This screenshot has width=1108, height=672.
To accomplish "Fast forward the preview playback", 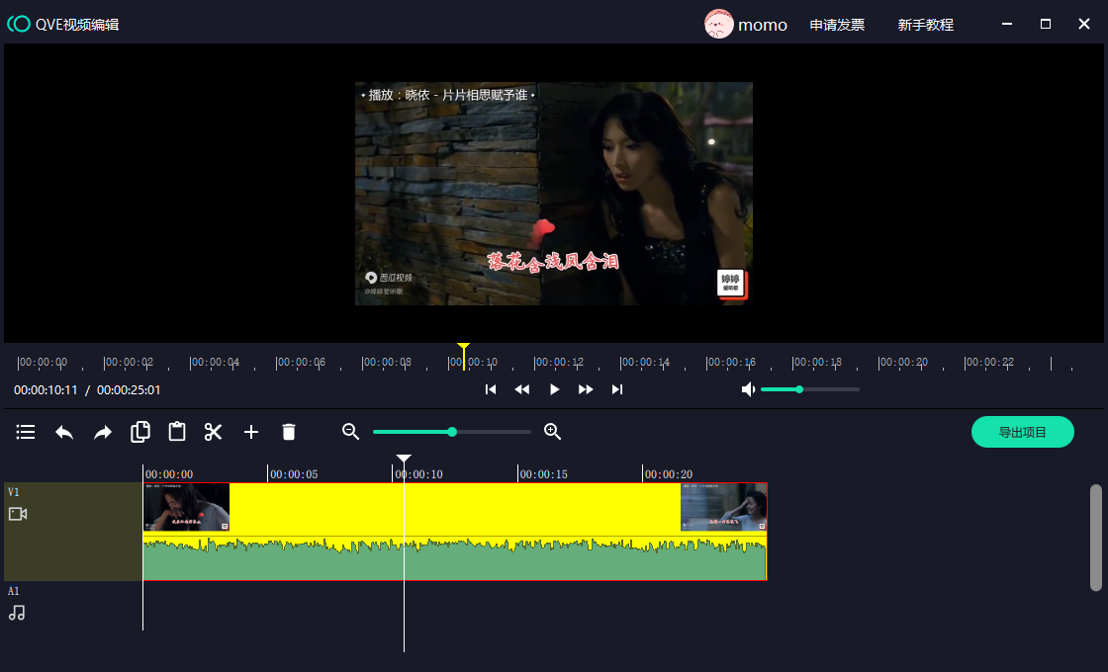I will coord(586,389).
